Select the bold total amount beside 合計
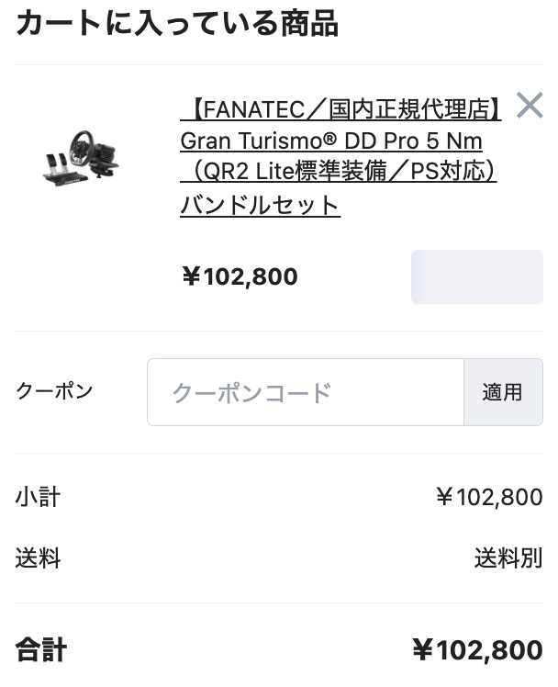The image size is (558, 687). (x=477, y=650)
